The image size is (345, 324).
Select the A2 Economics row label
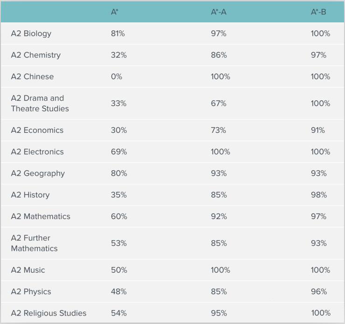(37, 130)
